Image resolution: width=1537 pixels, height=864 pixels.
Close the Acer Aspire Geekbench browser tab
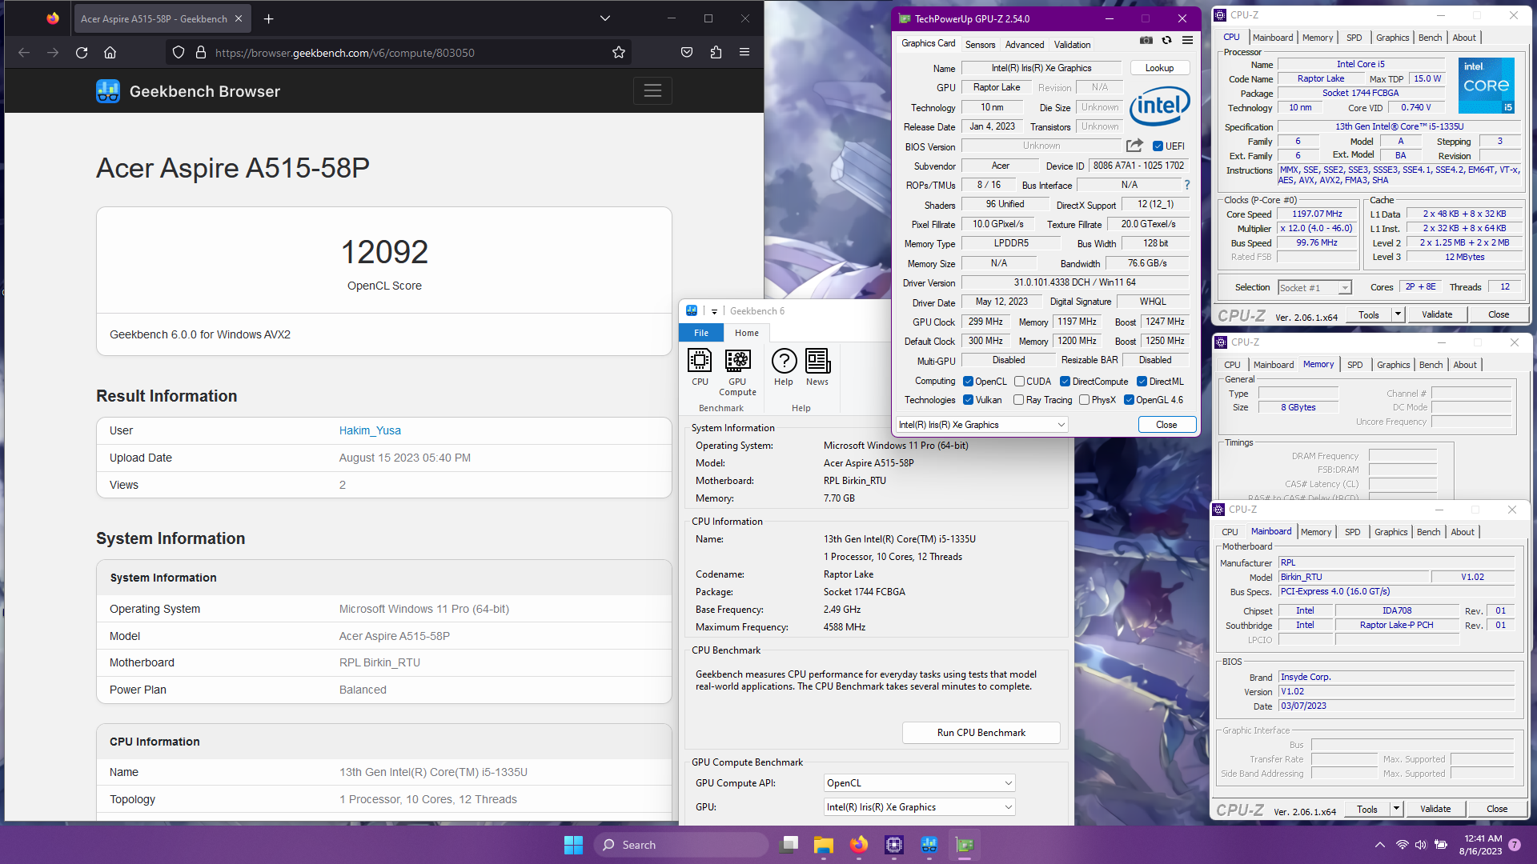[x=239, y=18]
